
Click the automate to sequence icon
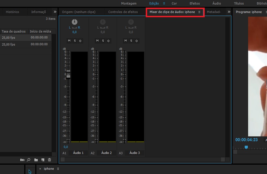pos(22,160)
